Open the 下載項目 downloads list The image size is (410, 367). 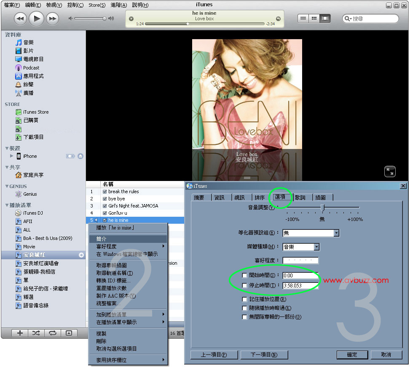pos(29,137)
